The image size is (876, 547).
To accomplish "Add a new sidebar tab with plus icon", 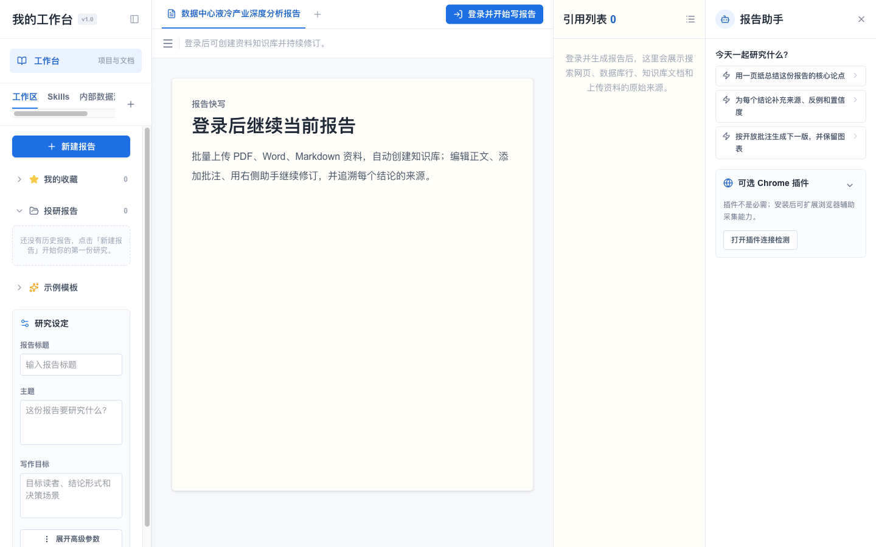I will (131, 105).
